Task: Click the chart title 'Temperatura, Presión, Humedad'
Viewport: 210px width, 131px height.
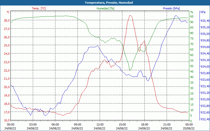Action: 109,3
